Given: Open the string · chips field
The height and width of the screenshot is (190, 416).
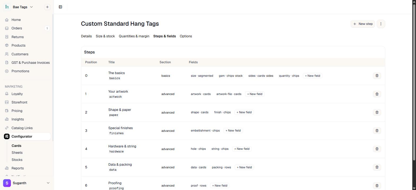Looking at the screenshot, I should (x=220, y=149).
